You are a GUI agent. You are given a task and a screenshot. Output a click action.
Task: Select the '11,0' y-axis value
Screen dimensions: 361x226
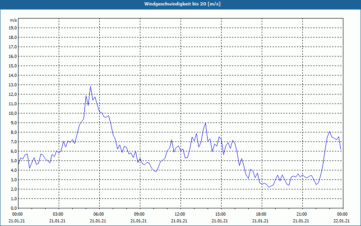coord(13,104)
